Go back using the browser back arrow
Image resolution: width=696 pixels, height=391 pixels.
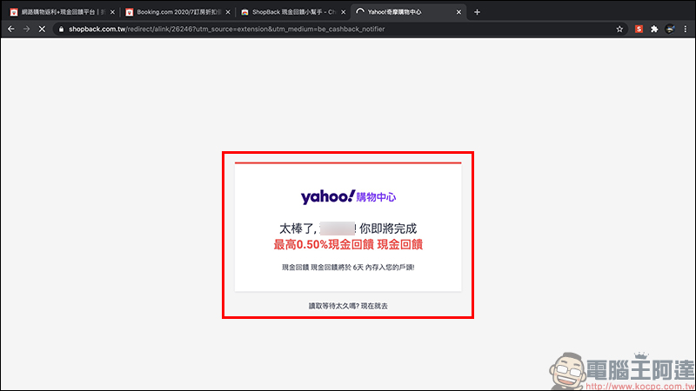(x=11, y=29)
